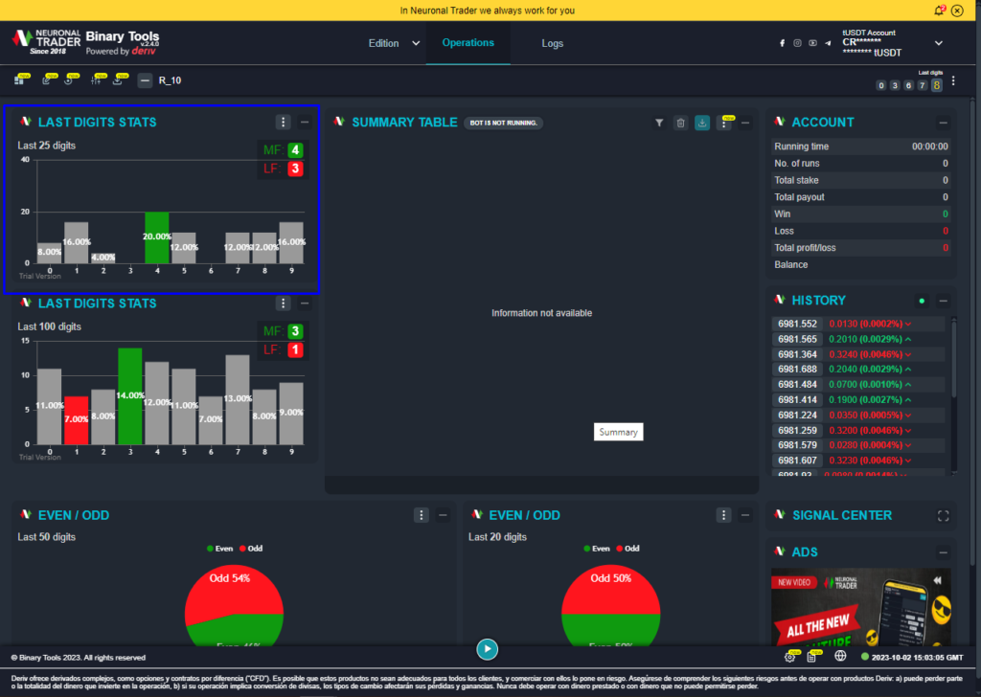Collapse the Account panel
This screenshot has width=981, height=697.
pos(943,123)
